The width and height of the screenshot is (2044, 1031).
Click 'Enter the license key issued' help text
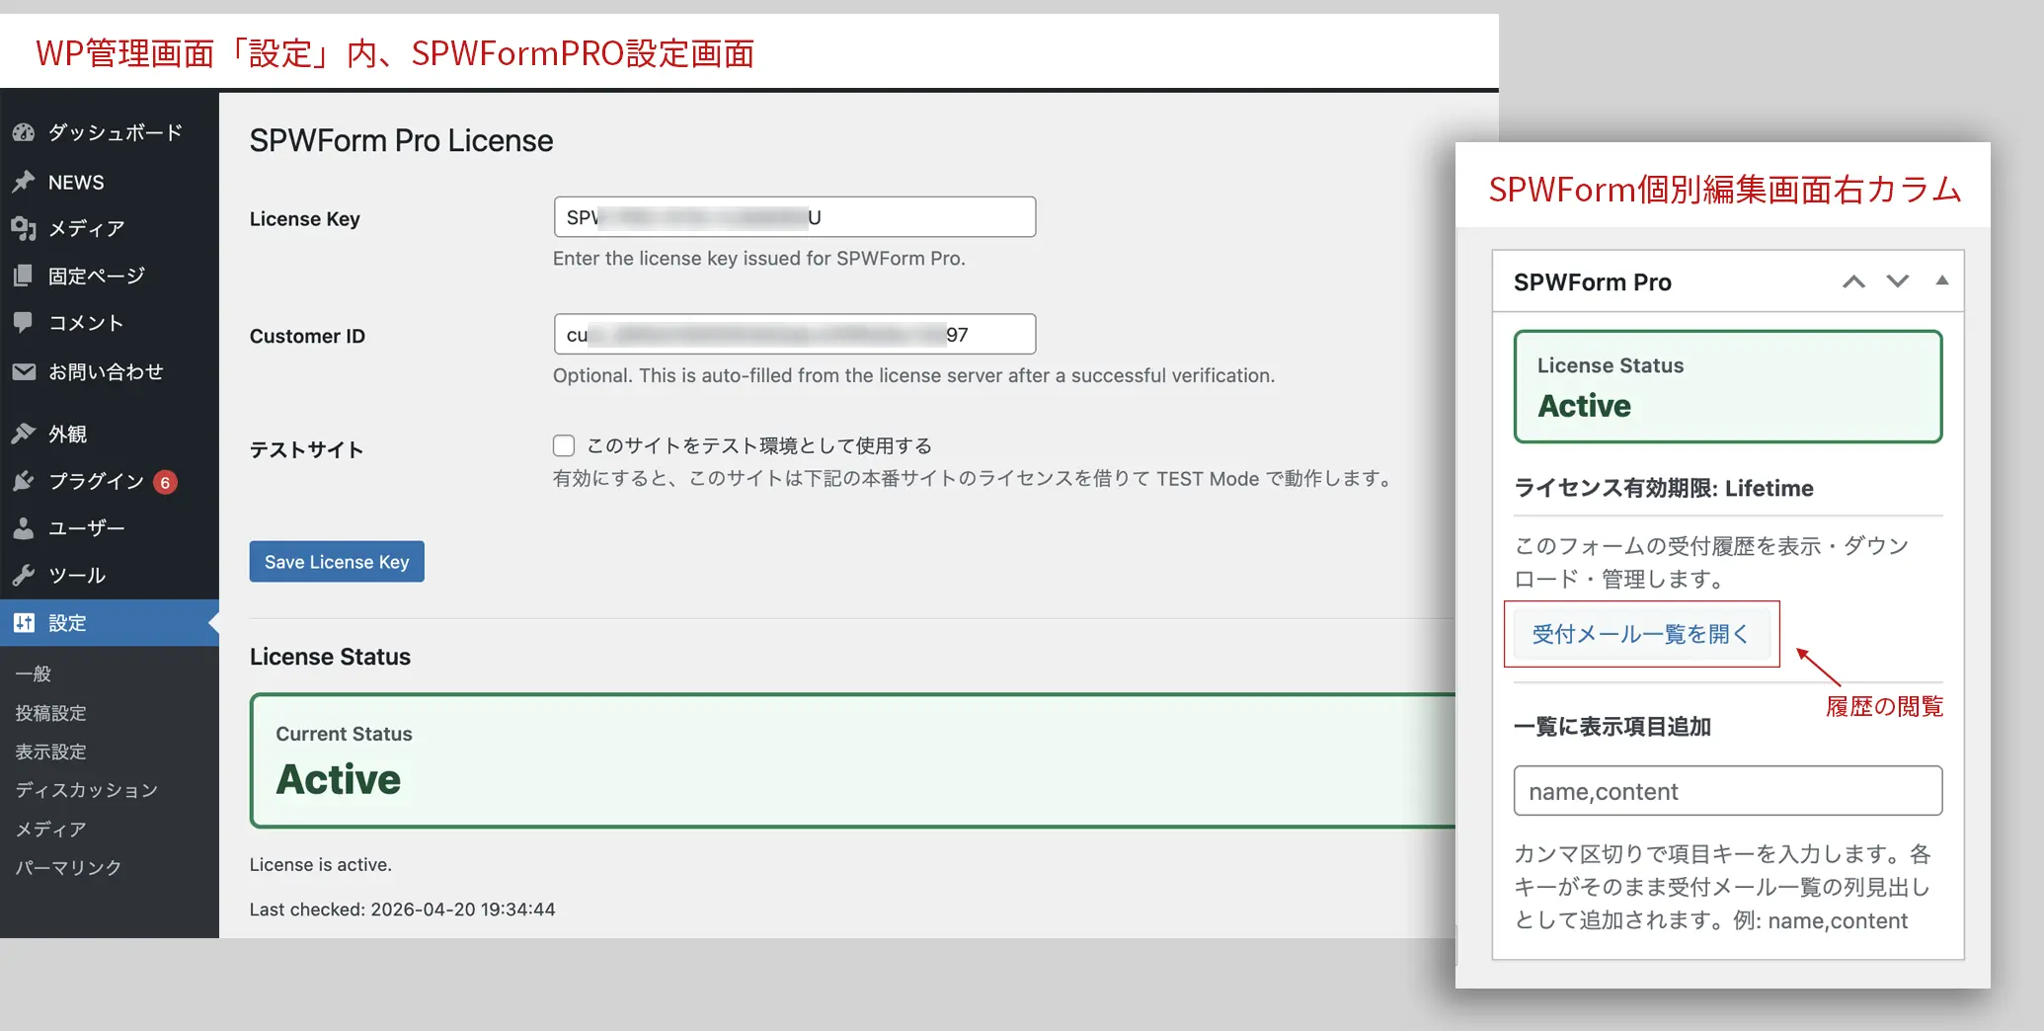pyautogui.click(x=759, y=258)
